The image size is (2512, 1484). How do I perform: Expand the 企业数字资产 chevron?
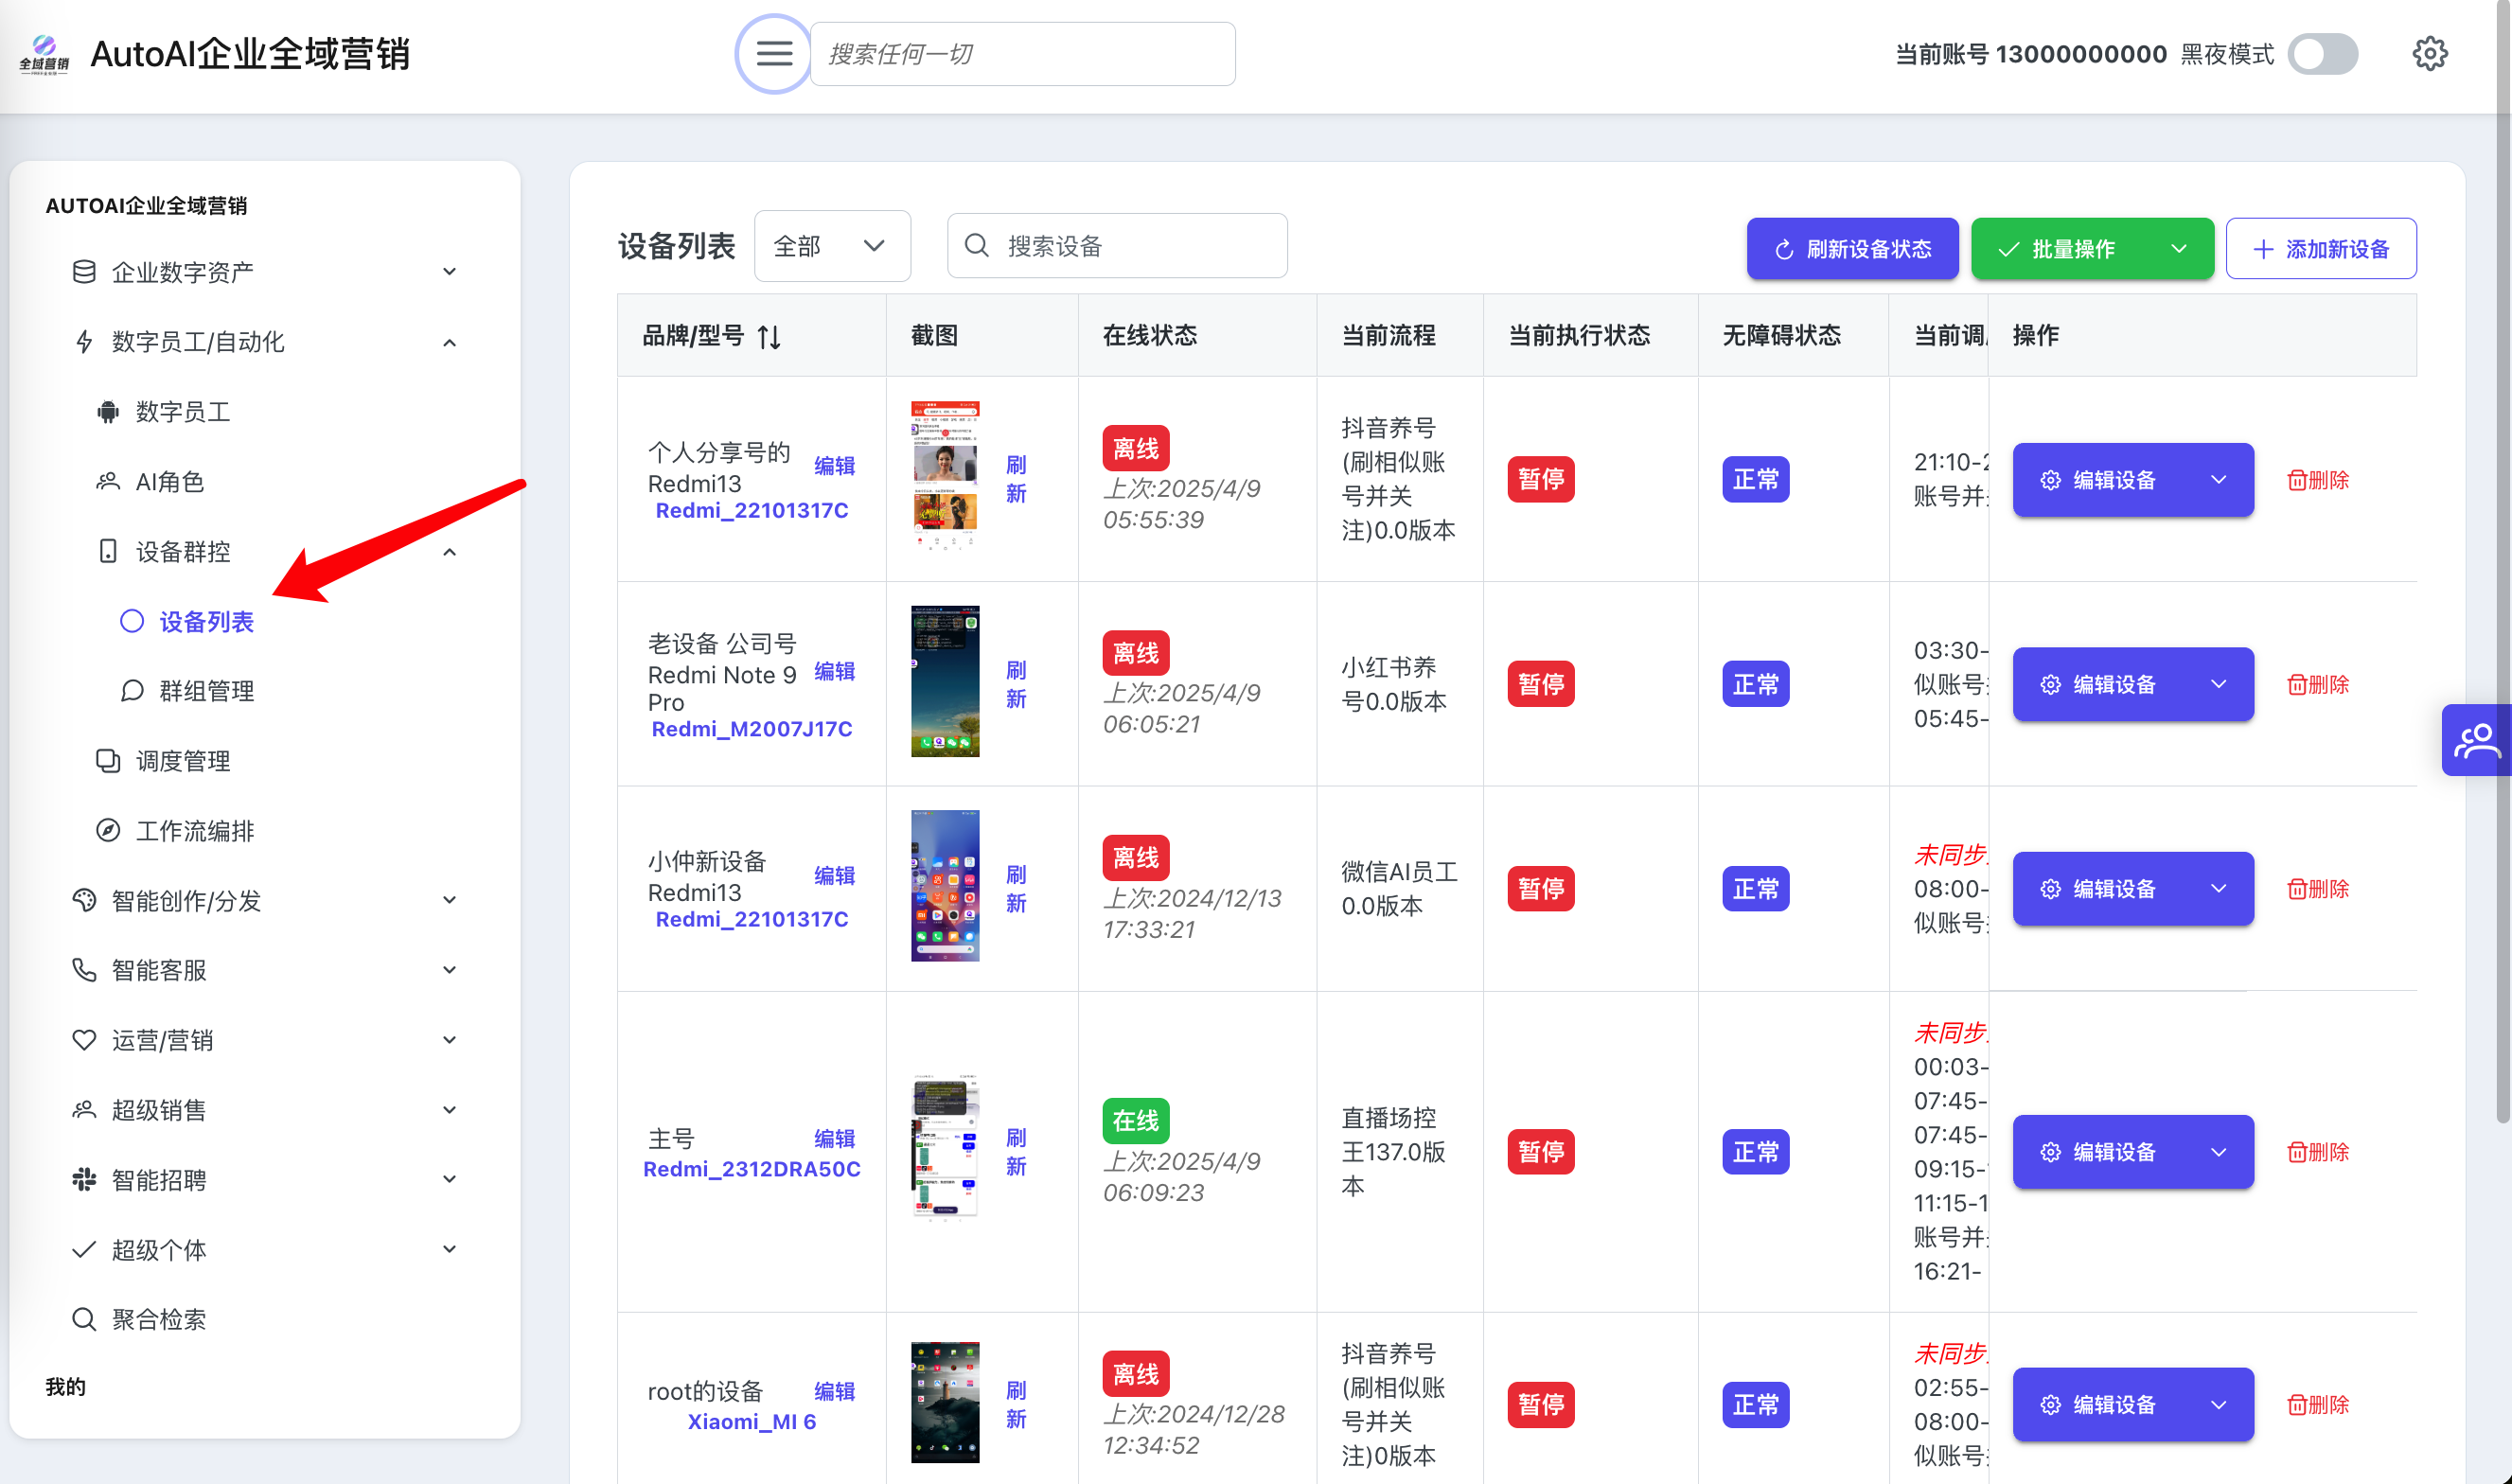coord(450,271)
